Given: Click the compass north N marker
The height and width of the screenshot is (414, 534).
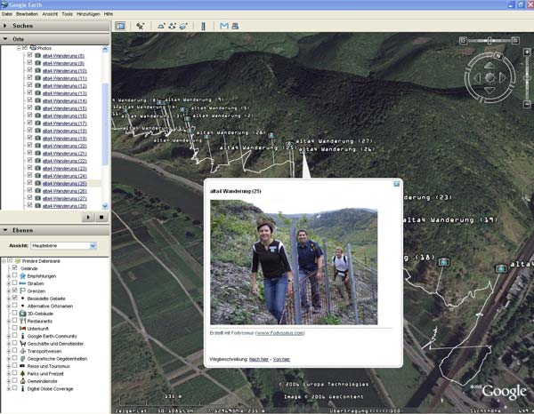Looking at the screenshot, I should click(499, 55).
